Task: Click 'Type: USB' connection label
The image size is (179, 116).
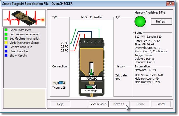Action: (59, 88)
